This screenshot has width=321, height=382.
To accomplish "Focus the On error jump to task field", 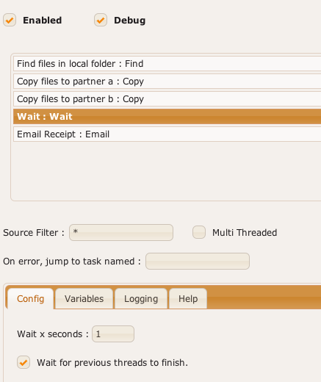I will tap(198, 262).
